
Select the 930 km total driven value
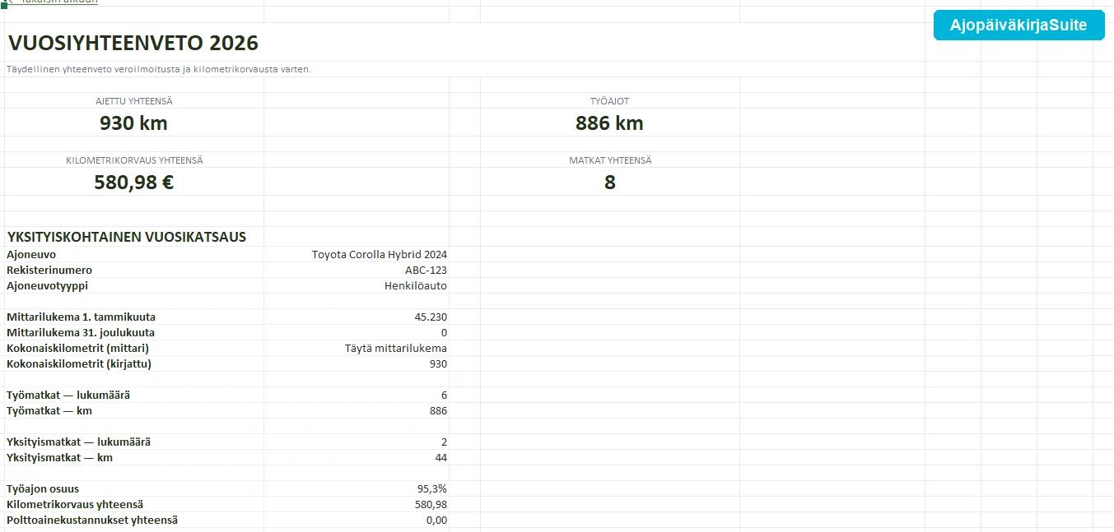pos(133,123)
